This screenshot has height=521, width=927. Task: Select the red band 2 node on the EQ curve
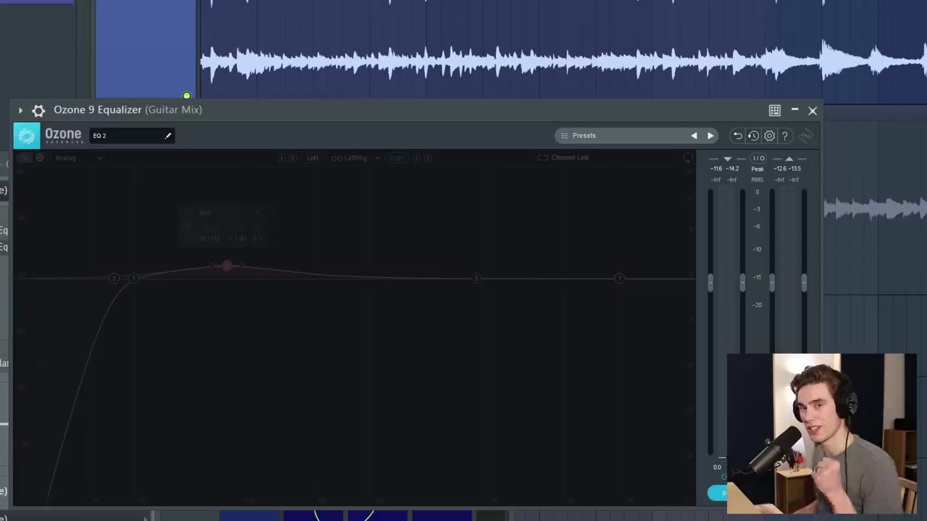pyautogui.click(x=227, y=266)
